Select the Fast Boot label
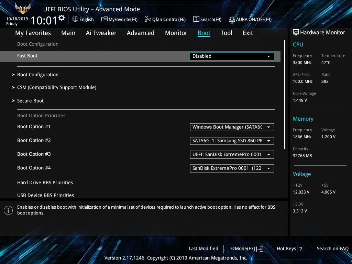This screenshot has height=264, width=352. click(x=27, y=56)
